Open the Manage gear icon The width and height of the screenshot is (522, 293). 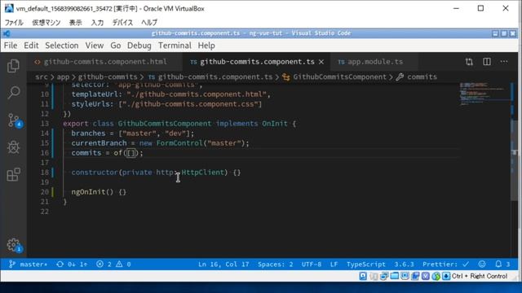[14, 245]
